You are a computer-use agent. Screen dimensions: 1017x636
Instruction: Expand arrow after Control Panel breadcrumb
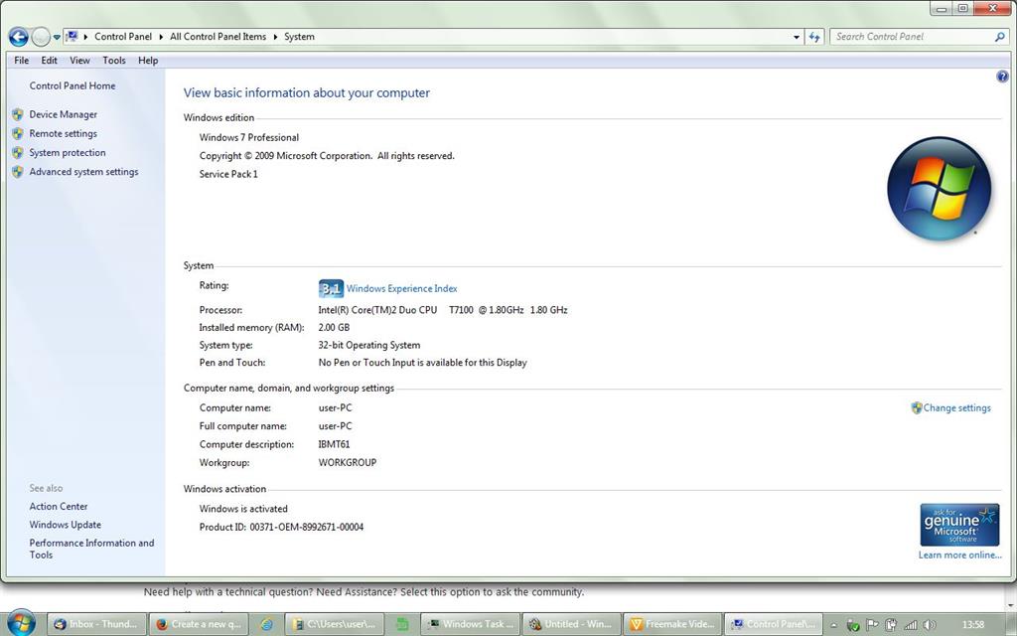pyautogui.click(x=161, y=37)
